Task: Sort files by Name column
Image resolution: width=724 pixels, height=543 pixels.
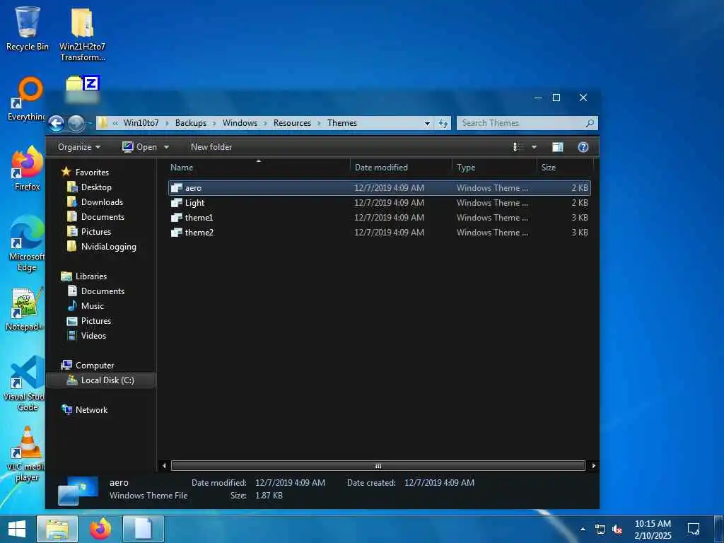Action: pos(259,168)
